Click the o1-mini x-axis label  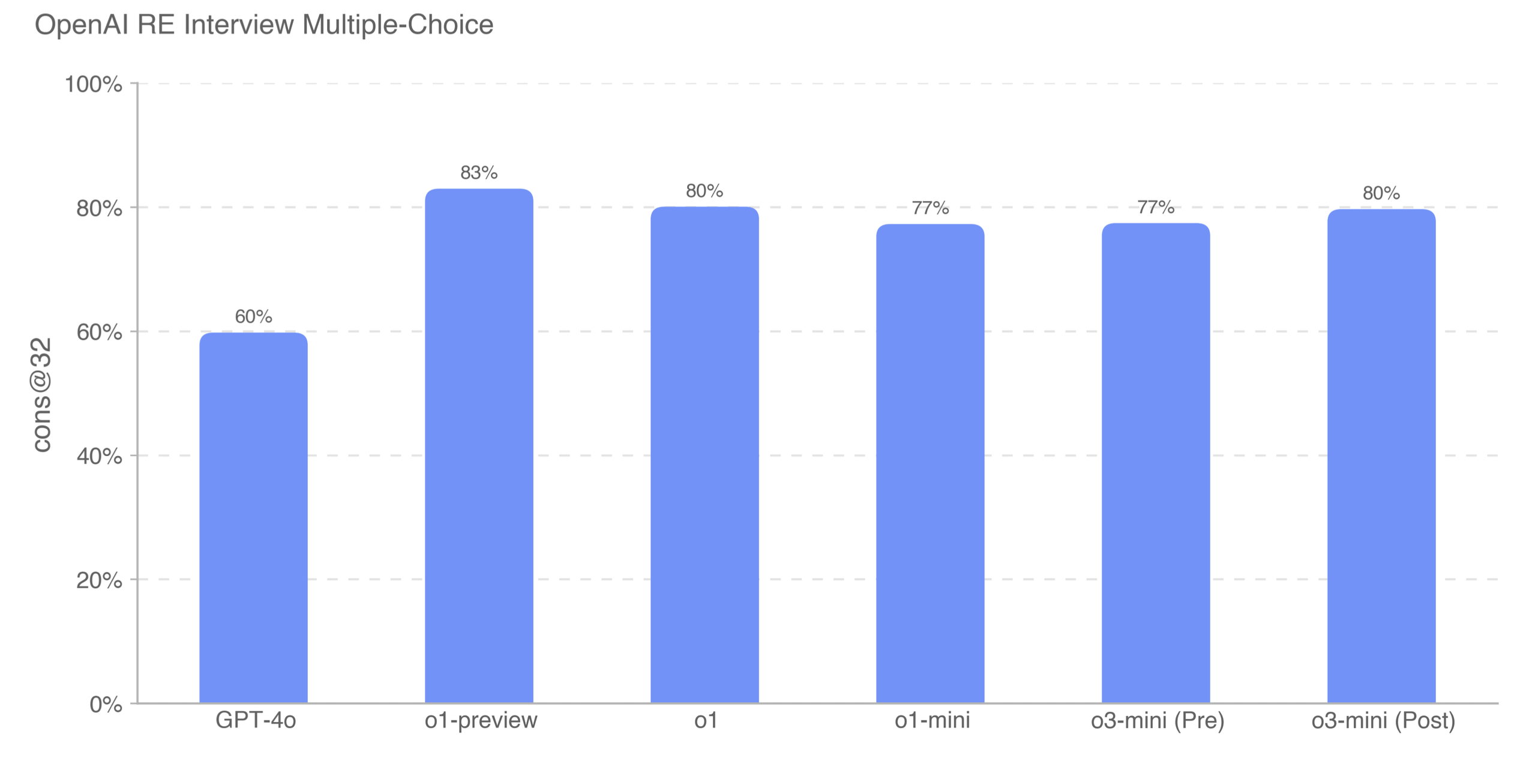932,720
